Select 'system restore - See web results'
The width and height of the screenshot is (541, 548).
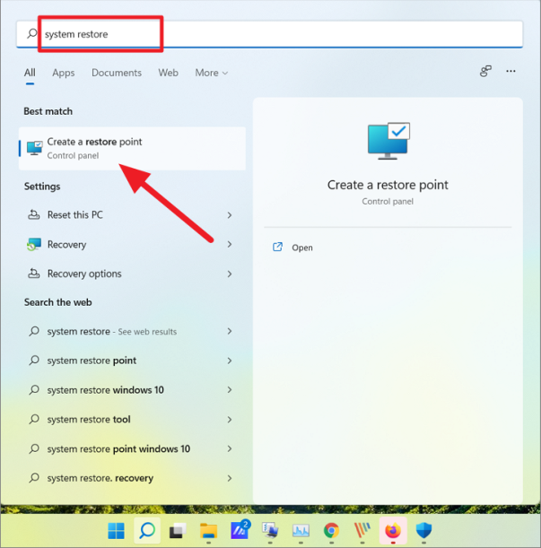tap(132, 331)
